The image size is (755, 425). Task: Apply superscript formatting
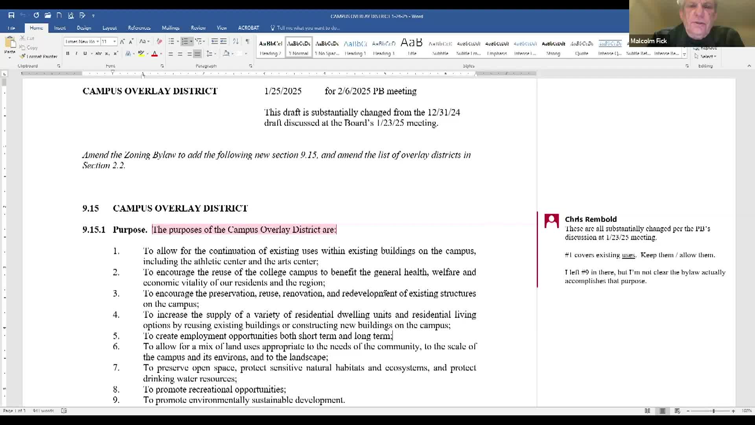(116, 54)
